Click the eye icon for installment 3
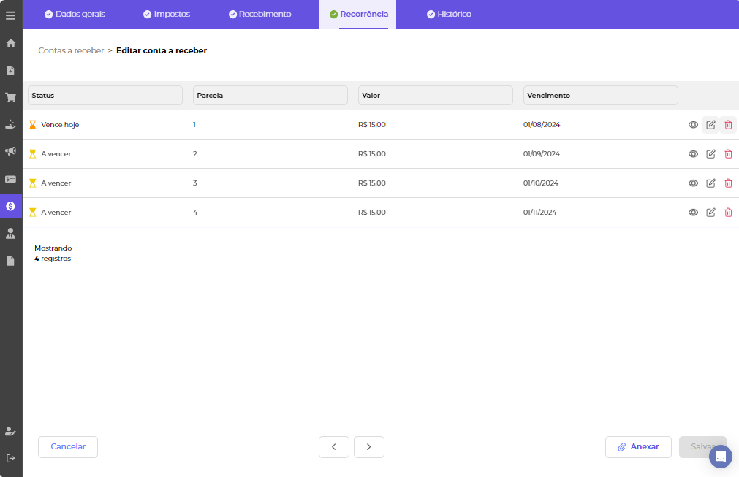 tap(693, 183)
